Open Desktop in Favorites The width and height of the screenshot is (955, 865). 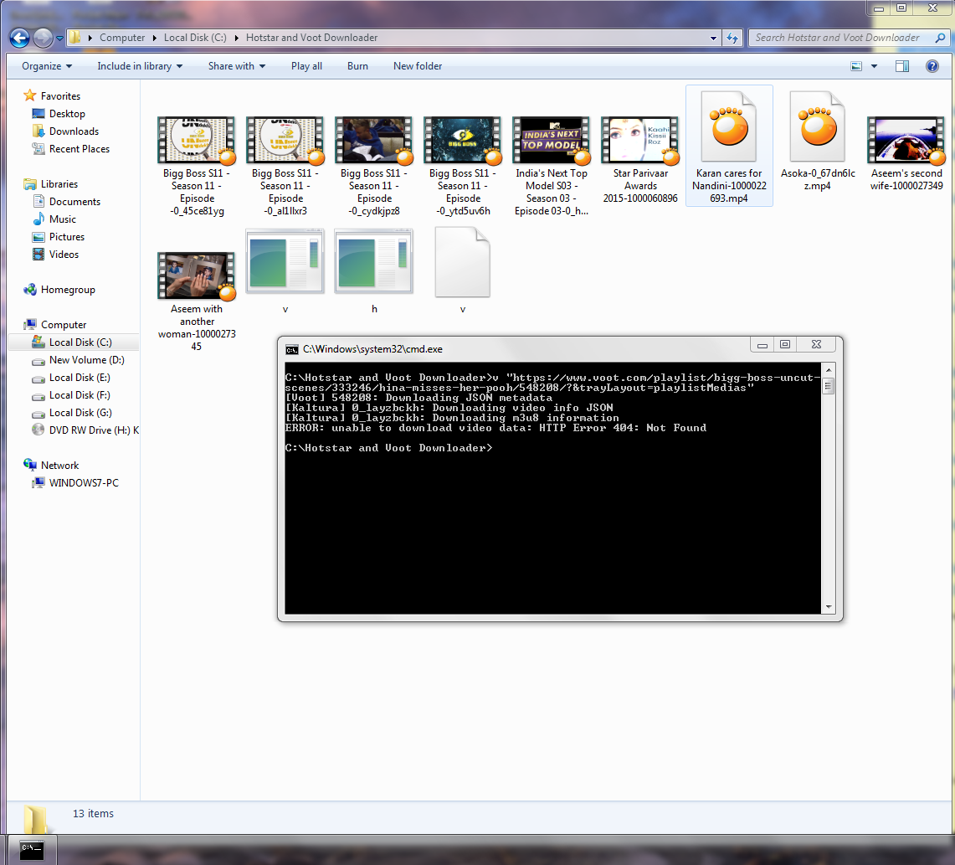pyautogui.click(x=67, y=113)
